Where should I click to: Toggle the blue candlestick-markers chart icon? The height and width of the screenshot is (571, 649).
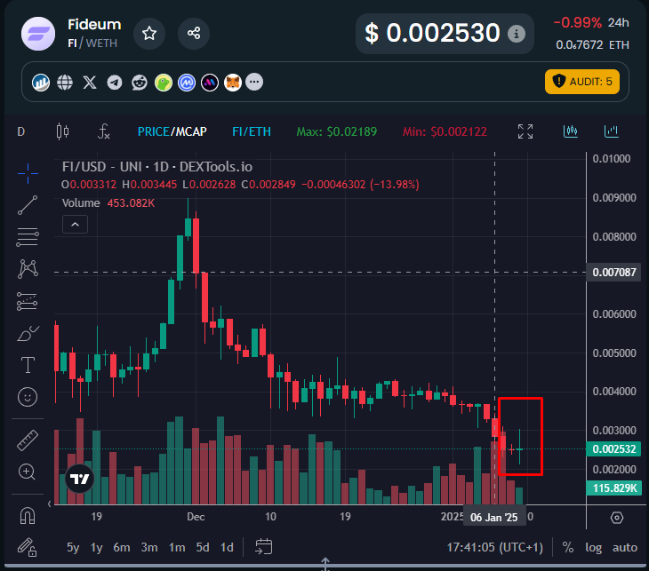(x=571, y=131)
